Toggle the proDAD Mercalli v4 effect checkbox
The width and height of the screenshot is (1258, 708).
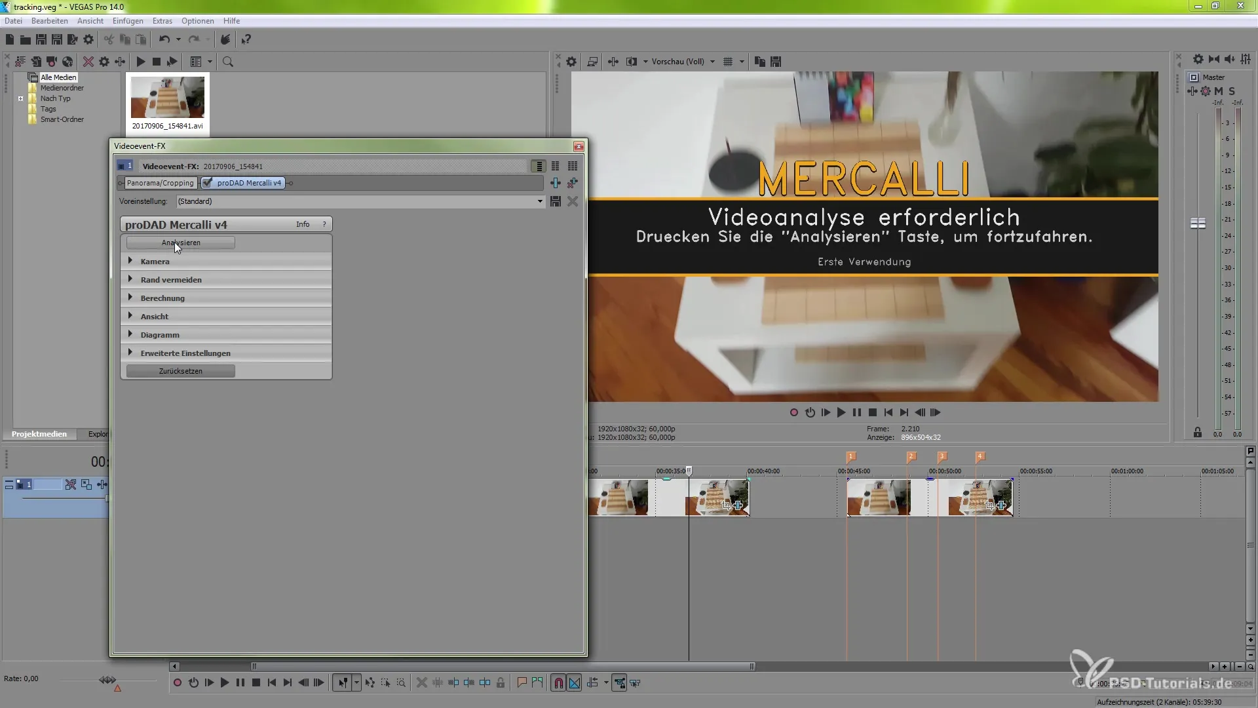(208, 183)
